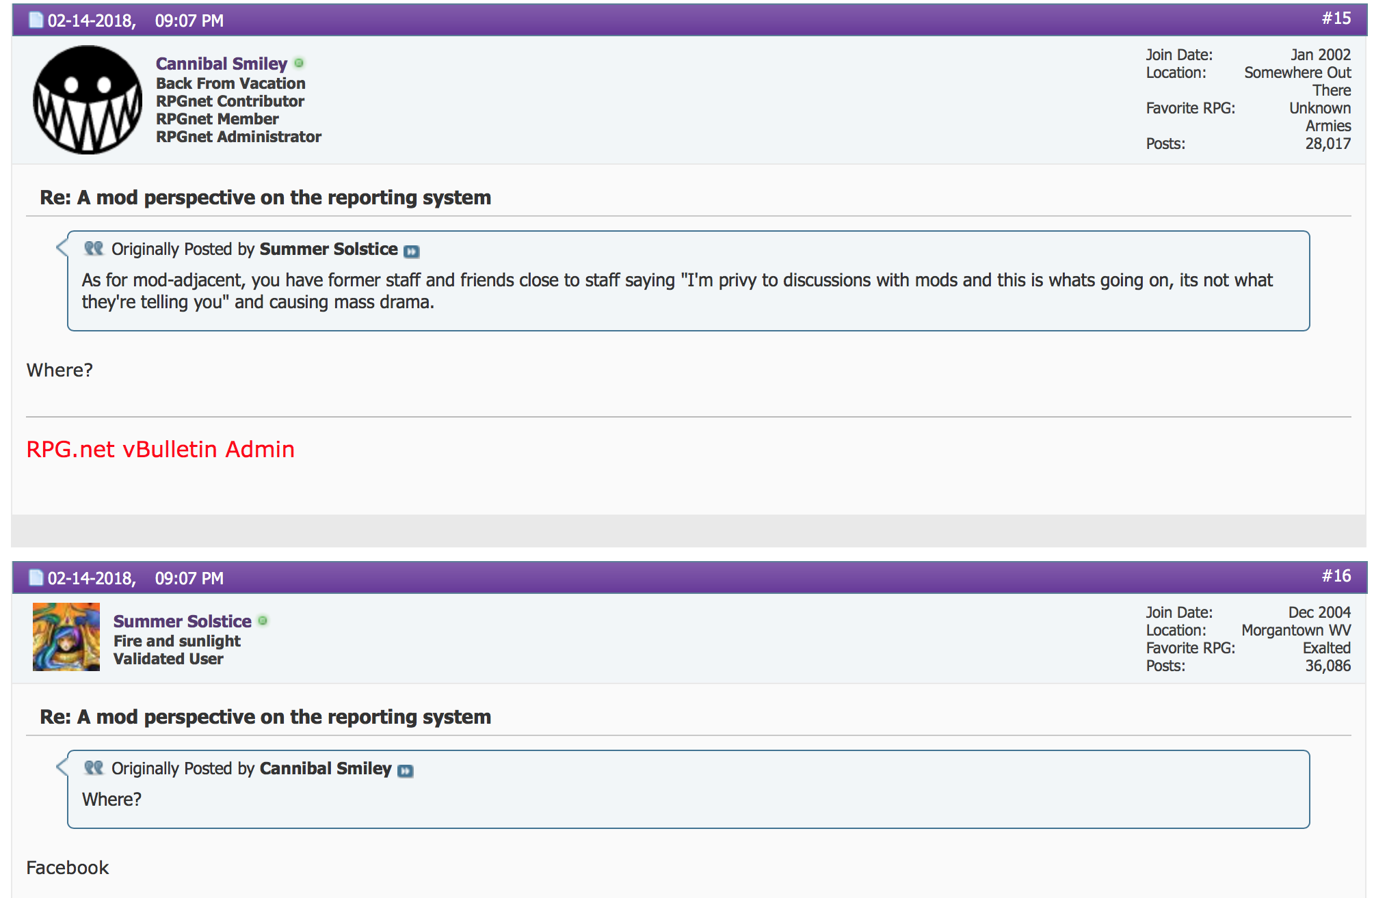Click the "Back From Vacation" user title
This screenshot has width=1387, height=898.
[x=230, y=83]
